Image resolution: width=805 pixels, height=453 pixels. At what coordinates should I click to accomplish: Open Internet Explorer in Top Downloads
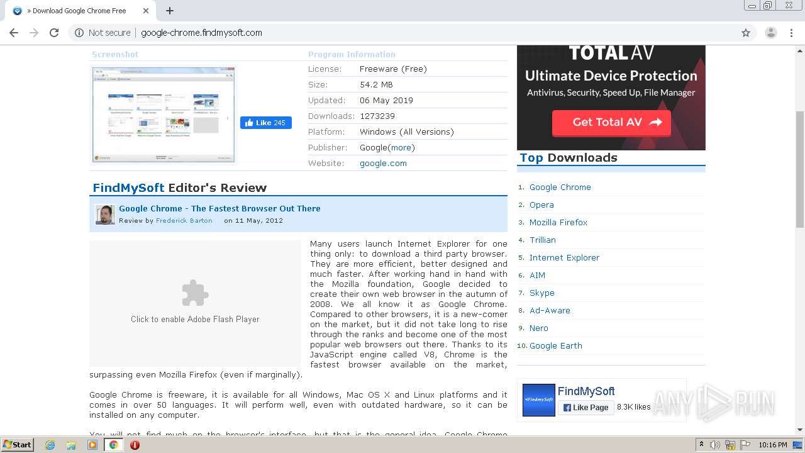point(564,257)
